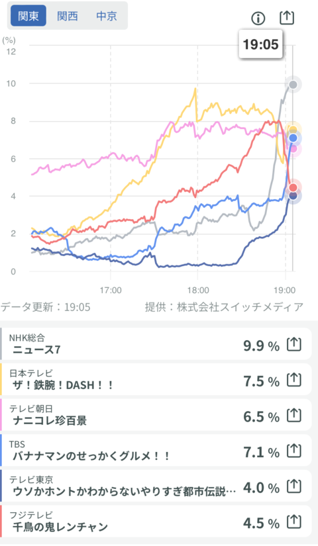Click the bright blue TBS data point
Image resolution: width=318 pixels, height=546 pixels.
[293, 138]
